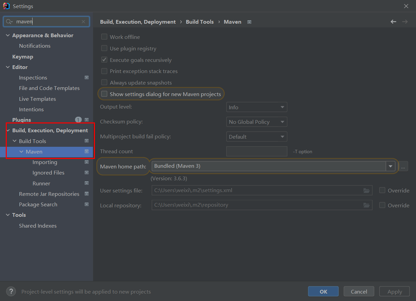The image size is (416, 301).
Task: Click the Thread count input field
Action: (x=256, y=152)
